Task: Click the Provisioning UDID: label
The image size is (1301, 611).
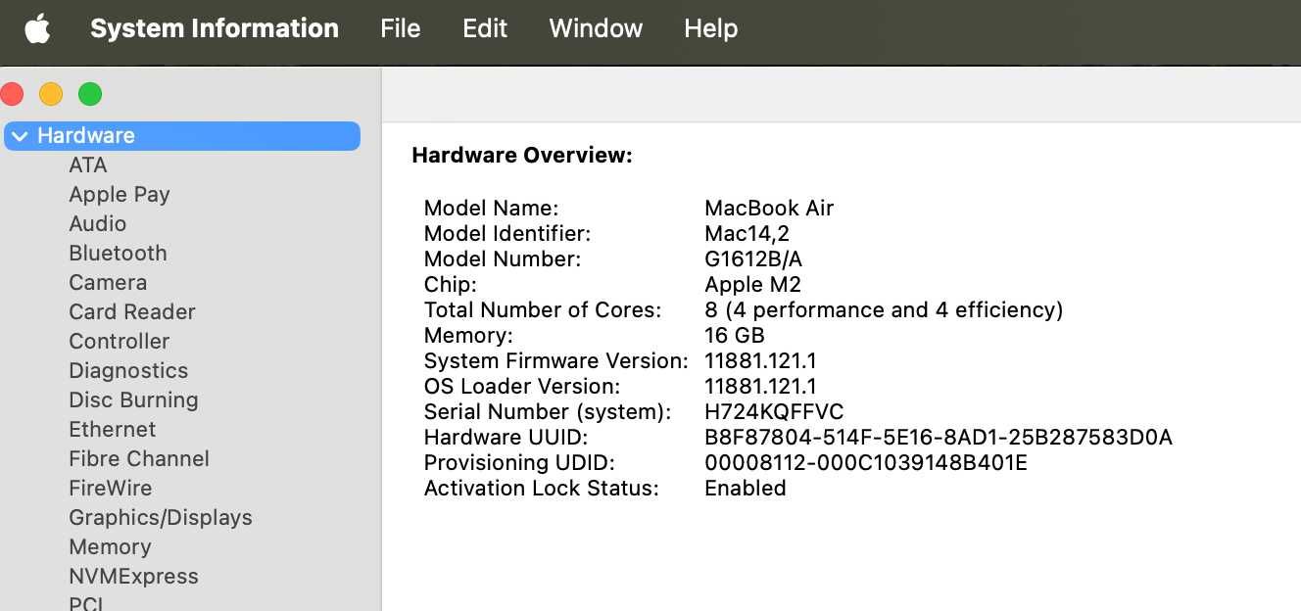Action: pos(519,462)
